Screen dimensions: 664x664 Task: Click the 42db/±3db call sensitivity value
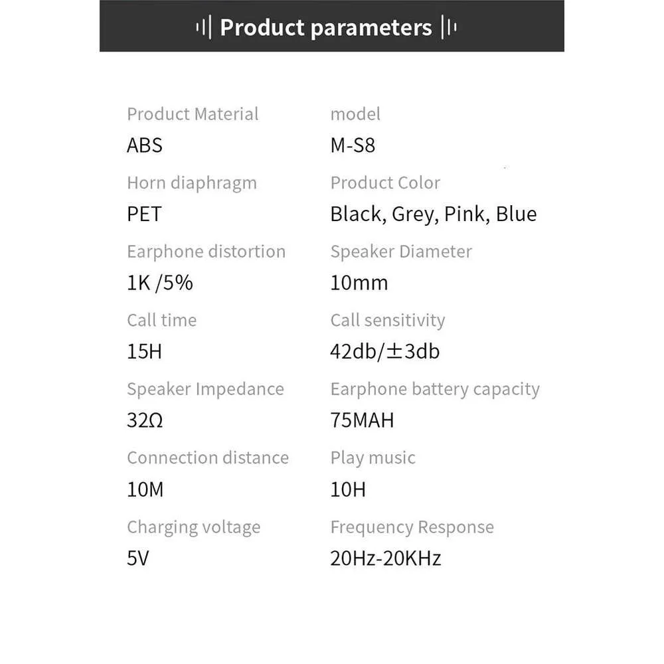[x=385, y=352]
